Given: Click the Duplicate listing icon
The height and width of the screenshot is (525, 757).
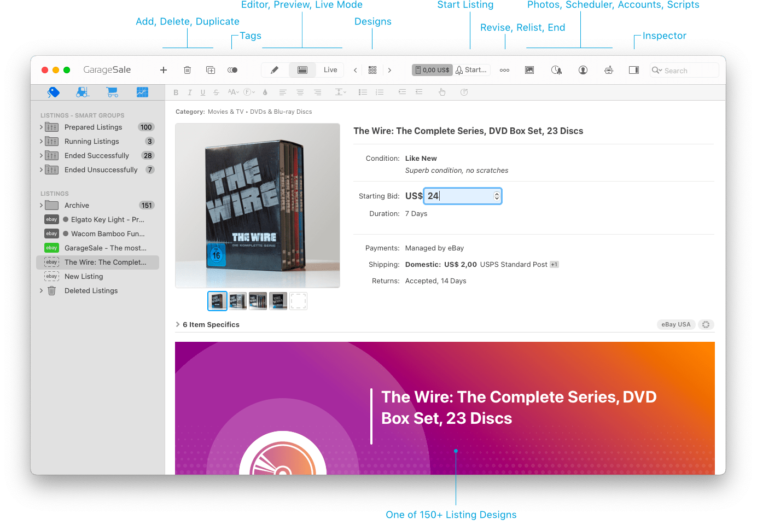Looking at the screenshot, I should coord(211,70).
